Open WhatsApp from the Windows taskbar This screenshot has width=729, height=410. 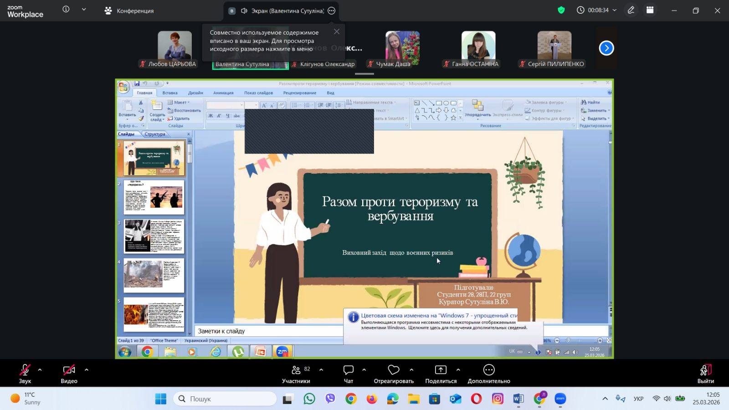coord(309,399)
